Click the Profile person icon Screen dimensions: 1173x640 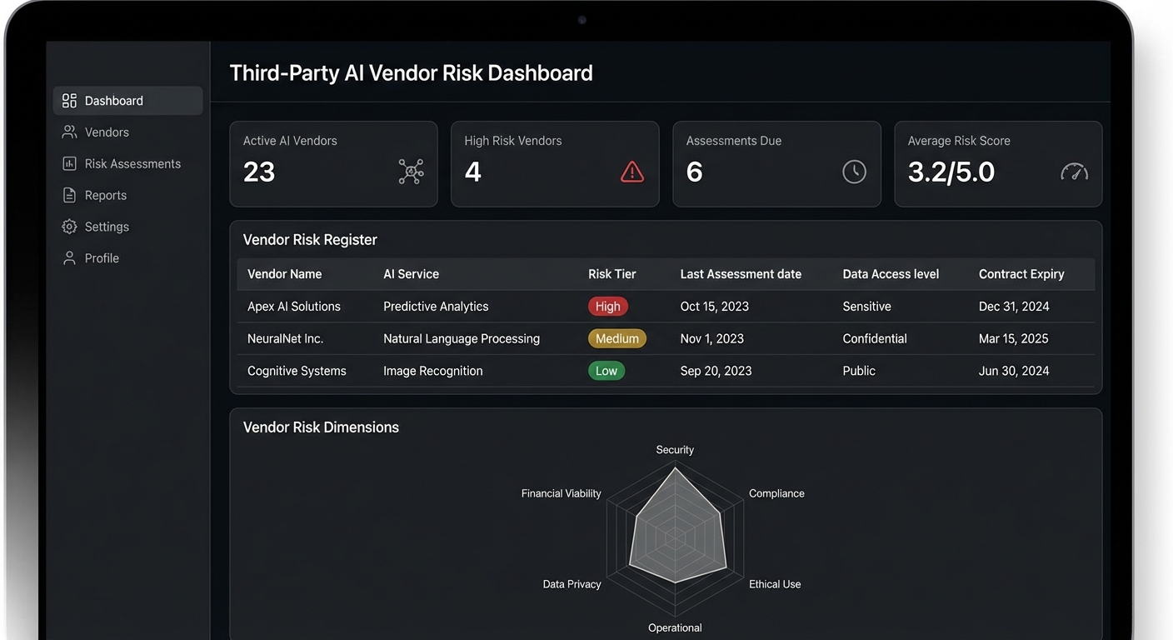68,257
